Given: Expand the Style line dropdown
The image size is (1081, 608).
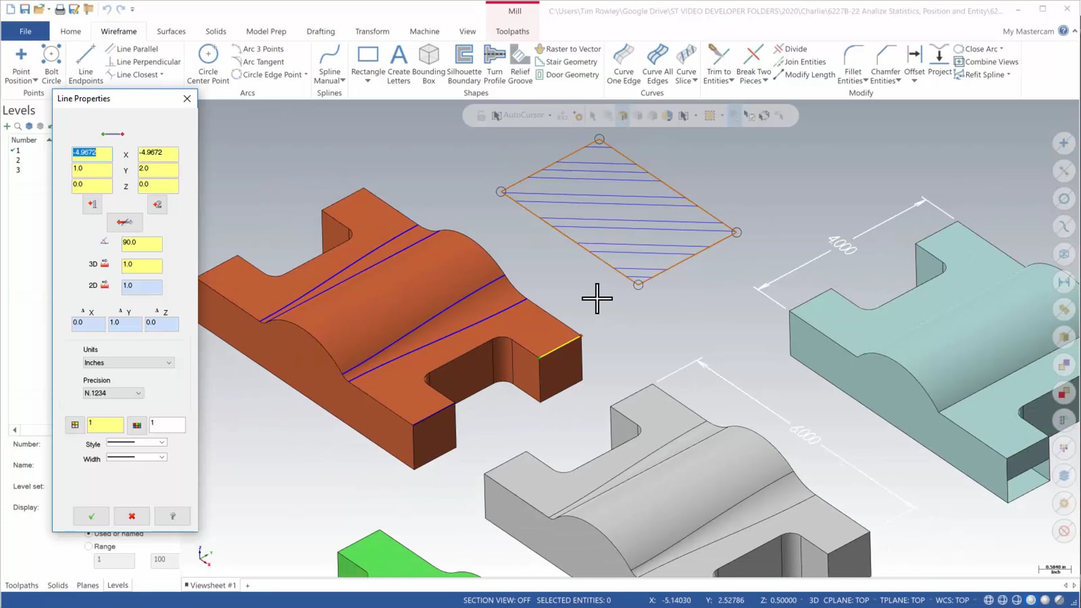Looking at the screenshot, I should tap(162, 442).
